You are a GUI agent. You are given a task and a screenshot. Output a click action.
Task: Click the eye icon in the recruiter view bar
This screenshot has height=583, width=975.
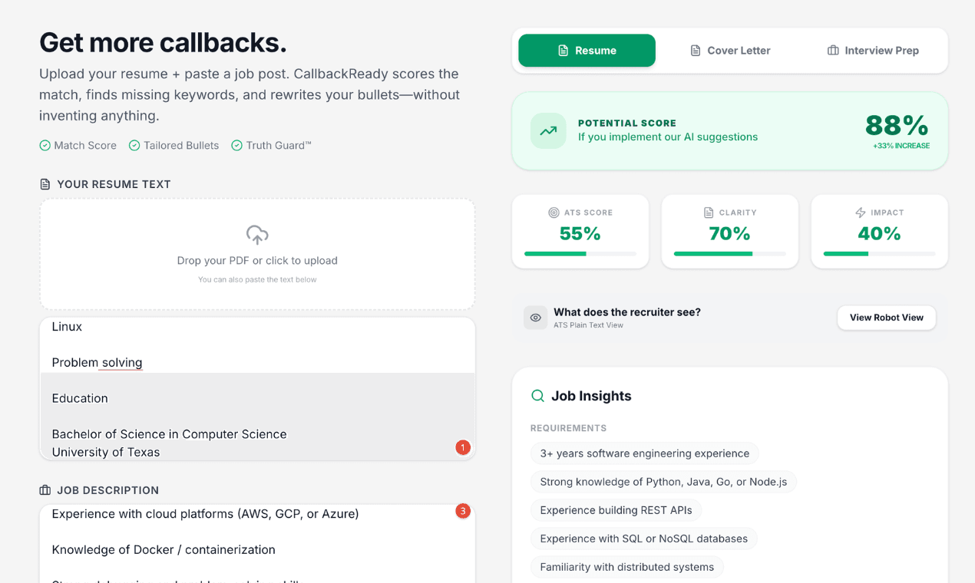(x=535, y=318)
